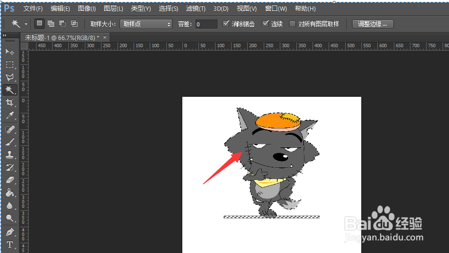
Task: Select the Blur tool
Action: pyautogui.click(x=10, y=205)
